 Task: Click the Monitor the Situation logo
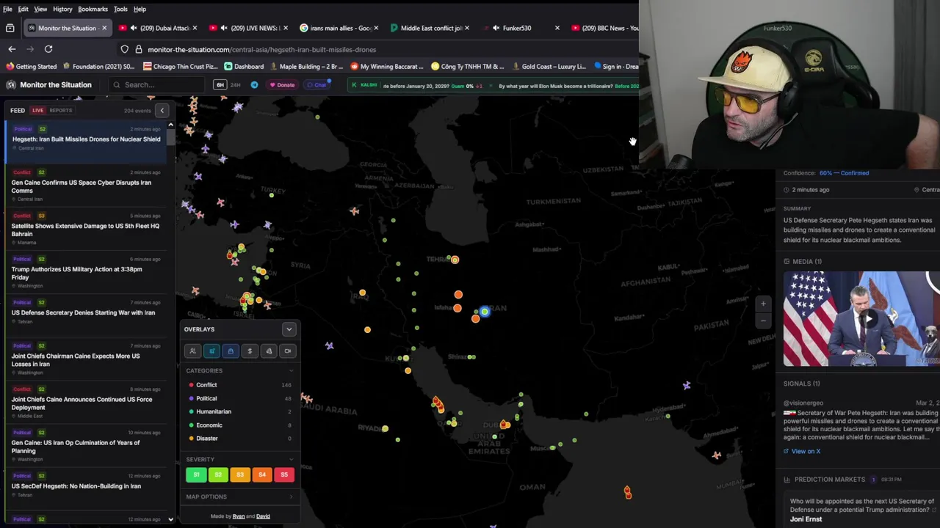49,85
